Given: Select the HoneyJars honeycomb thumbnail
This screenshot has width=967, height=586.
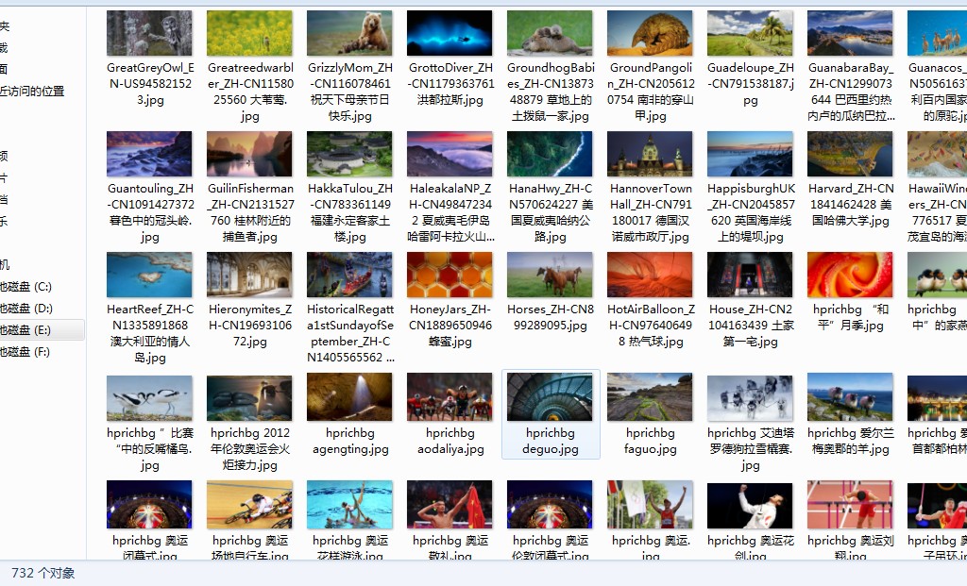Looking at the screenshot, I should (x=450, y=275).
